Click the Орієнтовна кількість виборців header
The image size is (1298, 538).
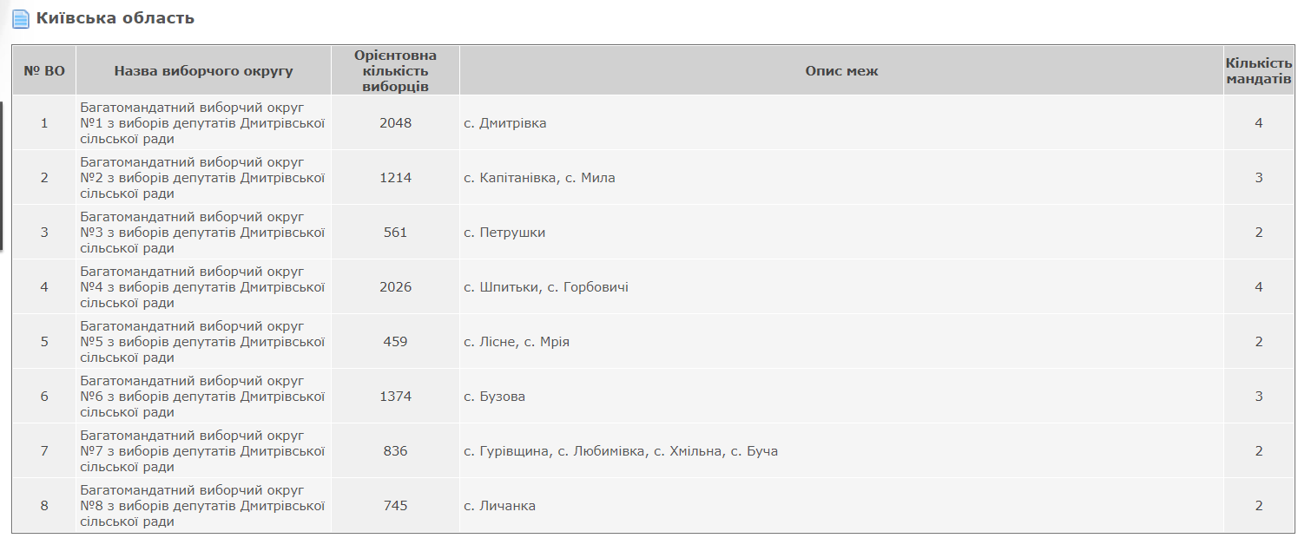click(x=395, y=71)
